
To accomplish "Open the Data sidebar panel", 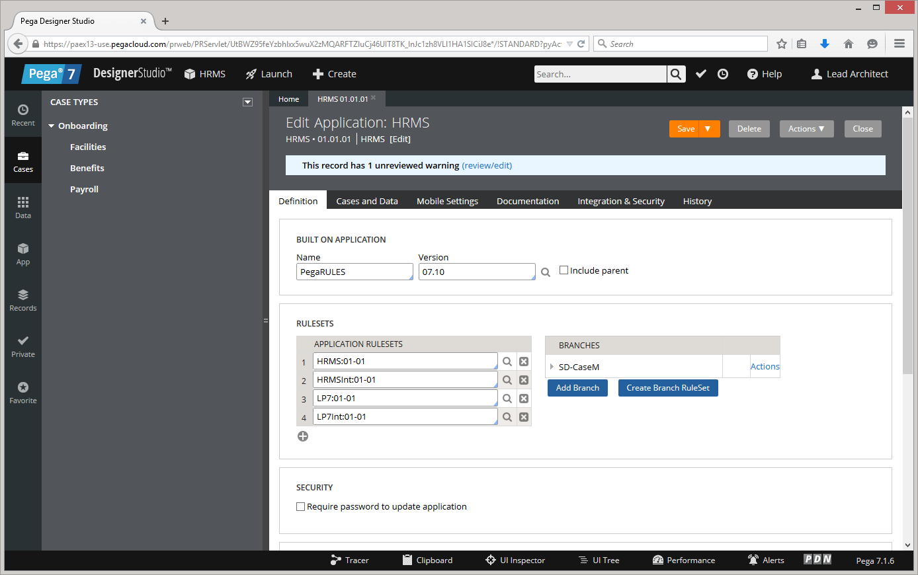I will [x=23, y=208].
